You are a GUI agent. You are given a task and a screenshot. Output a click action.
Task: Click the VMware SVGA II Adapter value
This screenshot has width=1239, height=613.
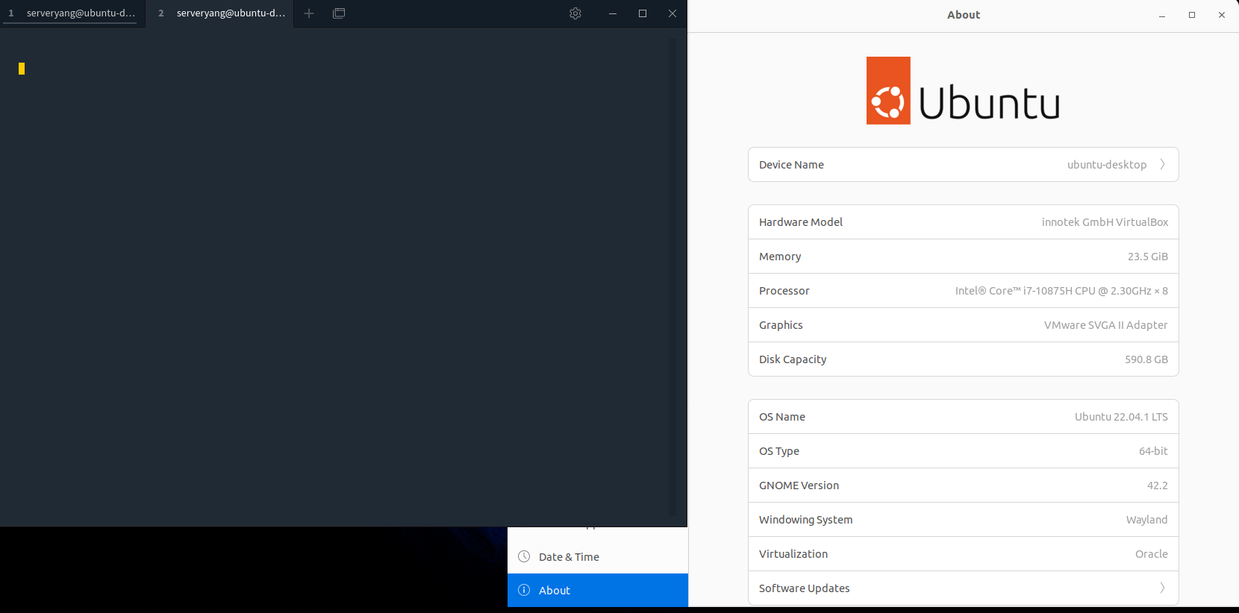(x=1106, y=325)
